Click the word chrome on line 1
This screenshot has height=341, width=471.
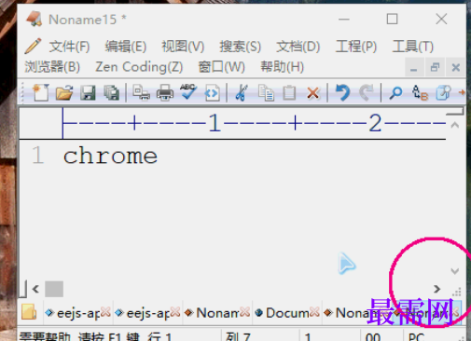[110, 156]
